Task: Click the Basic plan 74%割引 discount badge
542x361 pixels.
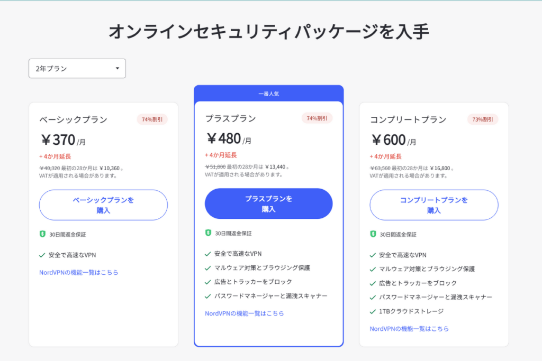Action: pyautogui.click(x=152, y=119)
